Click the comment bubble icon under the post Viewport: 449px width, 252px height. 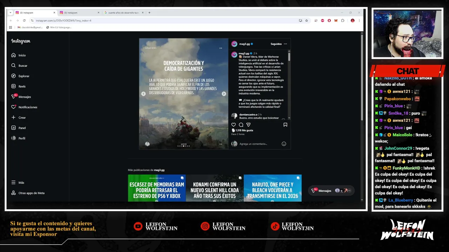(241, 125)
